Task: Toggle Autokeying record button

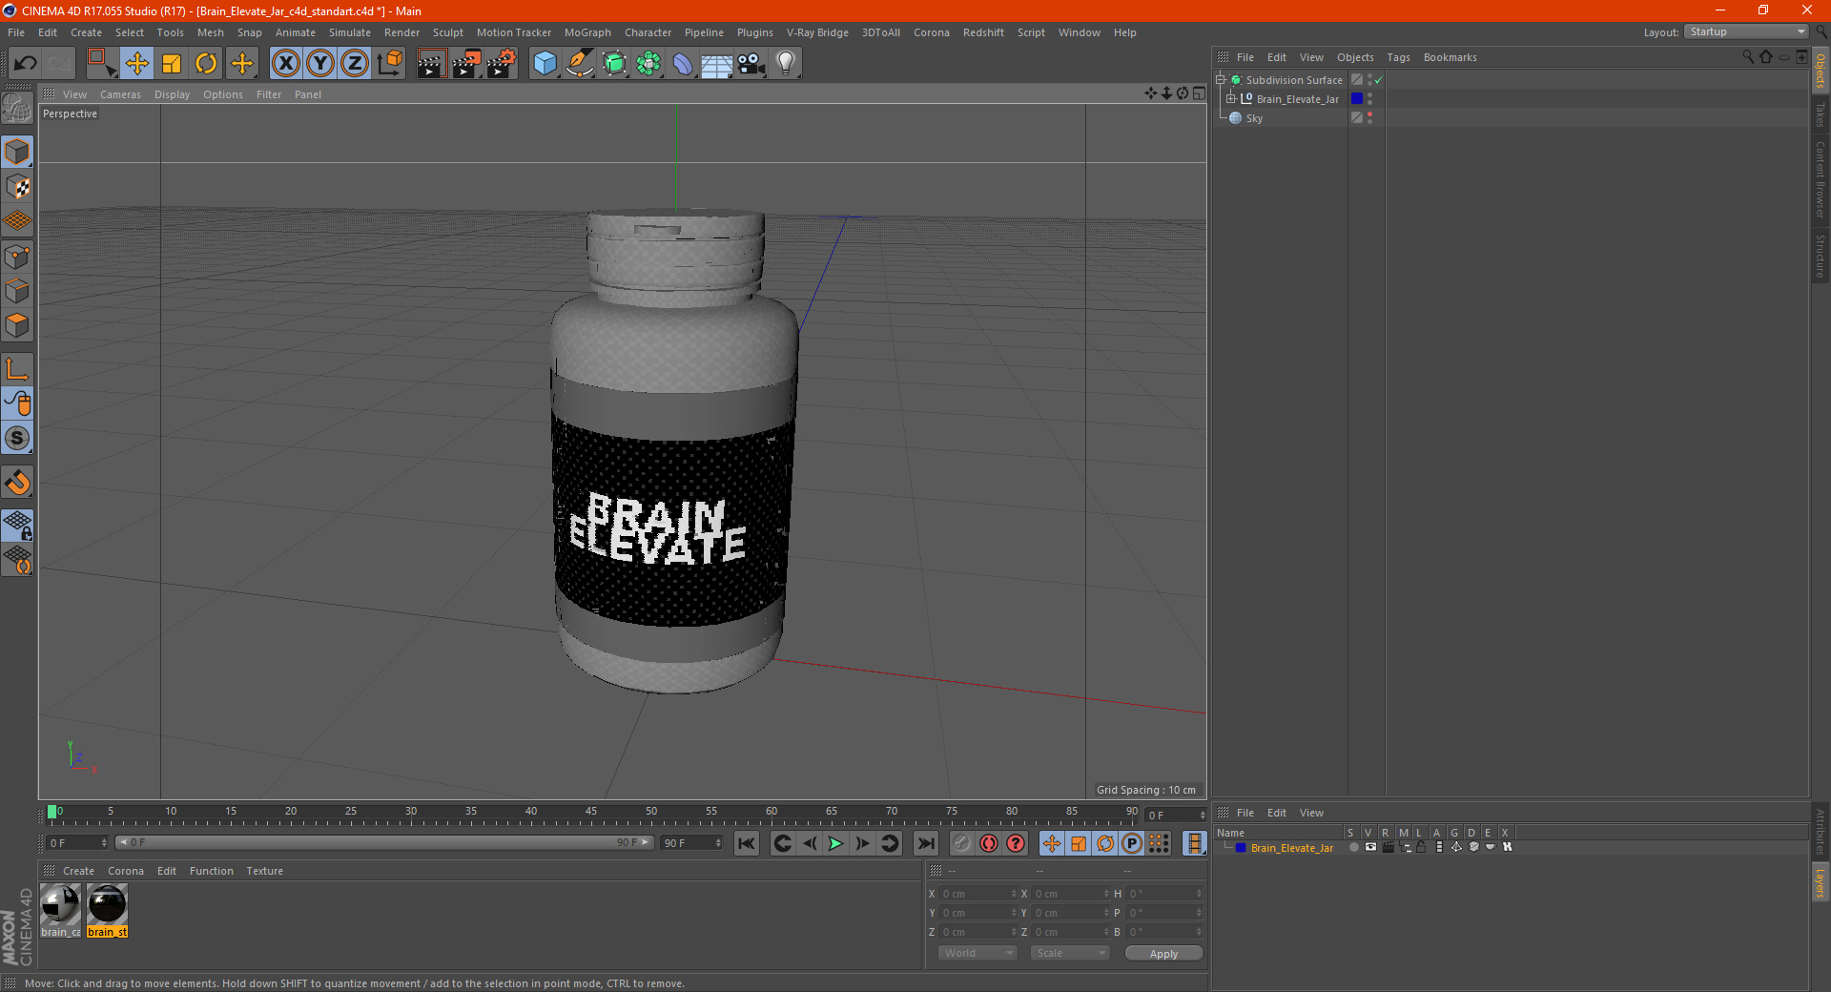Action: click(989, 843)
